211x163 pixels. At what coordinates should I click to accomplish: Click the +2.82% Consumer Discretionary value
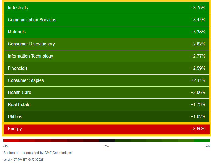(198, 44)
